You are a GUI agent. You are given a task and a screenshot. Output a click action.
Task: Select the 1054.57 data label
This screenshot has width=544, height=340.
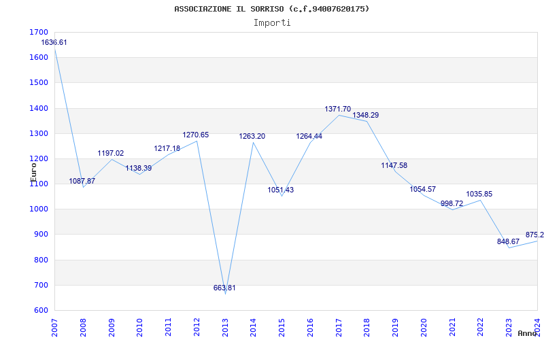[423, 189]
